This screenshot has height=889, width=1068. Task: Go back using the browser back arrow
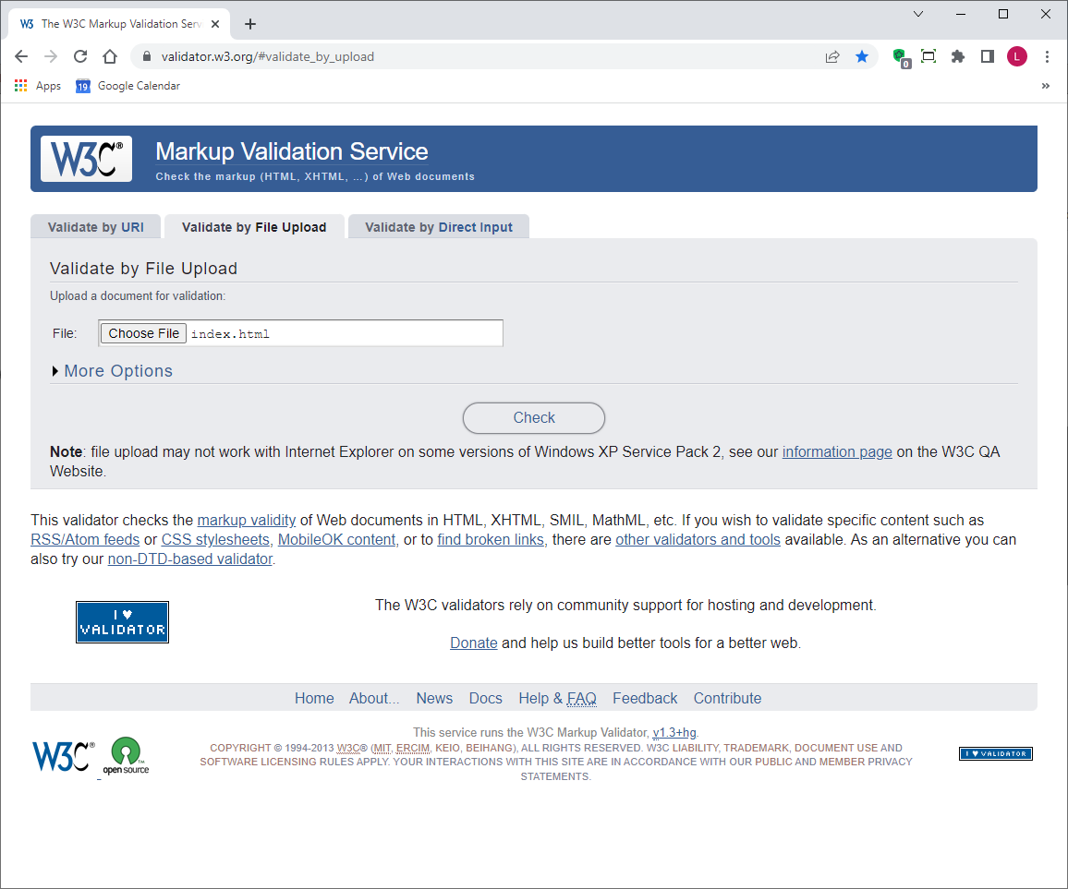pyautogui.click(x=20, y=56)
